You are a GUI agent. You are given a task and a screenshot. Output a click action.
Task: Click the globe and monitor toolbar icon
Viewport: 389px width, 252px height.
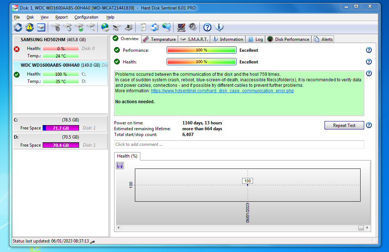click(167, 27)
